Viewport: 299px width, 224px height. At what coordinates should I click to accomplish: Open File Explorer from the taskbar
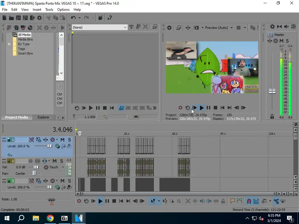(x=36, y=218)
